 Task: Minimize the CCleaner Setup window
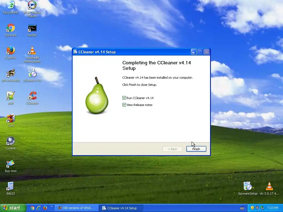194,52
